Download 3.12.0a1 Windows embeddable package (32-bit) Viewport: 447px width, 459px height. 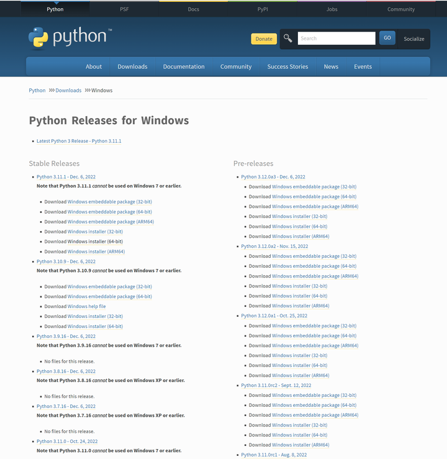pos(314,325)
